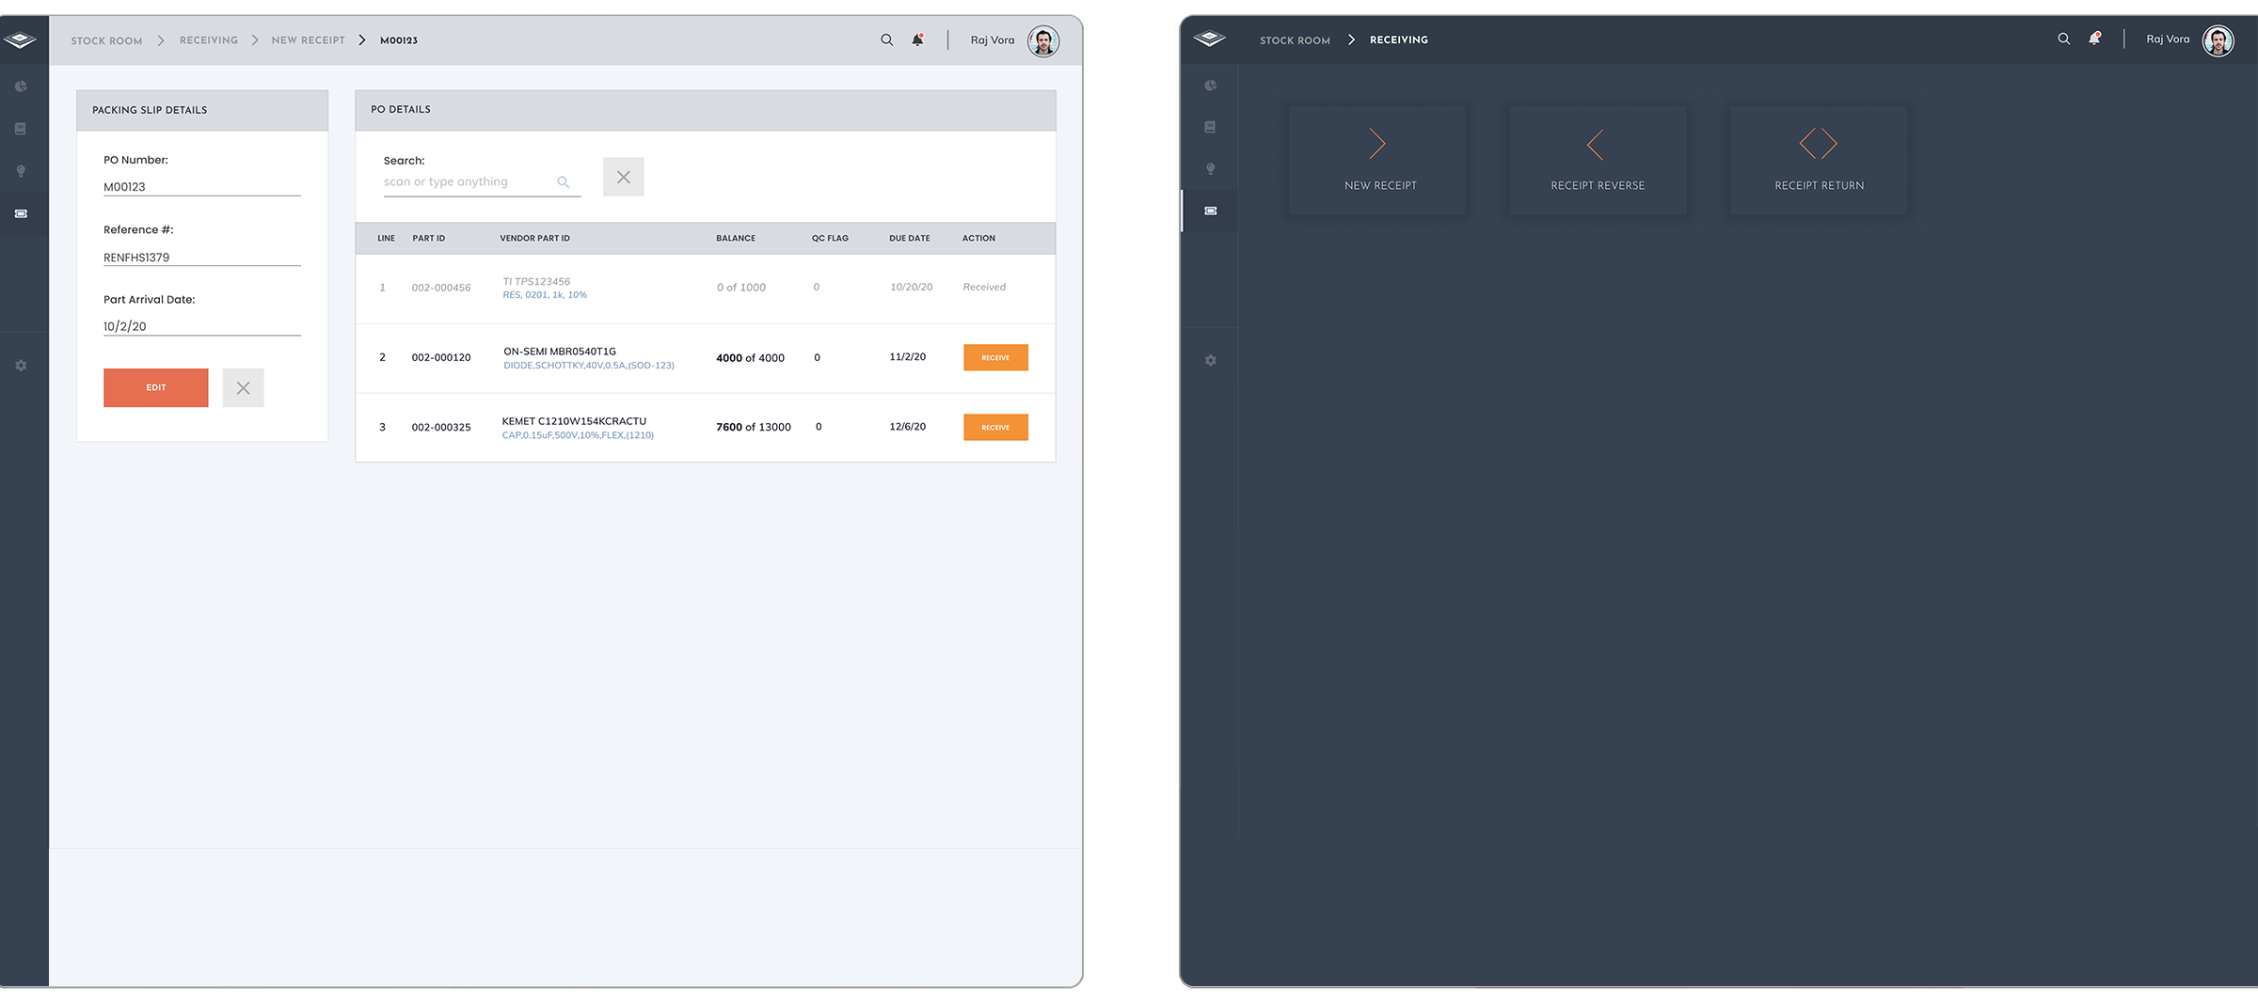Viewport: 2258px width, 1003px height.
Task: Open settings gear in the light sidebar
Action: 21,366
